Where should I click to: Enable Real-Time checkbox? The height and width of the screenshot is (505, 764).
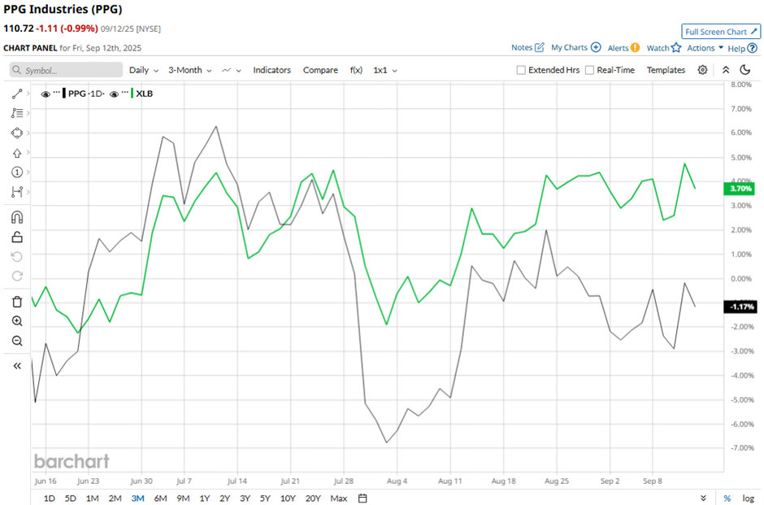(x=589, y=70)
